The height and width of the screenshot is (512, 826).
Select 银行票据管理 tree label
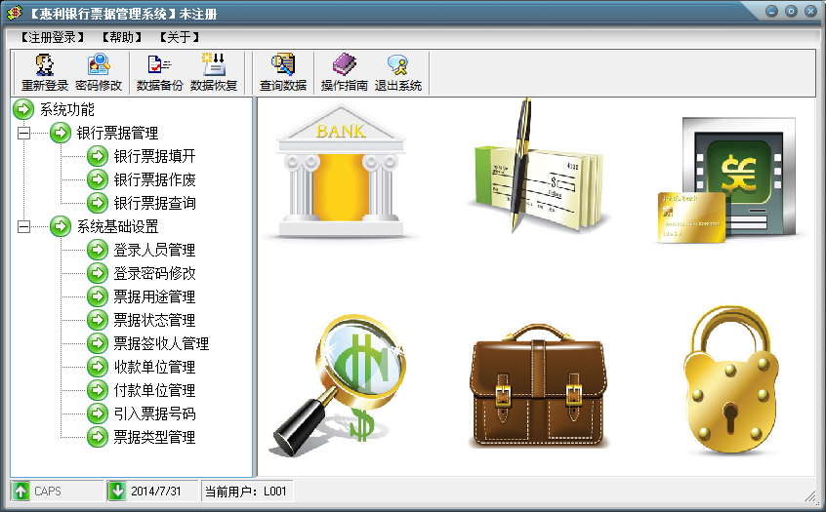coord(117,133)
